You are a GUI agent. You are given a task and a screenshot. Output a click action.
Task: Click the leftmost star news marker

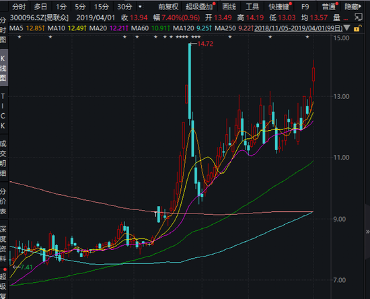20,37
